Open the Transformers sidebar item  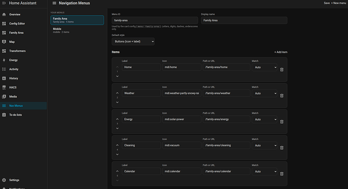(24, 51)
